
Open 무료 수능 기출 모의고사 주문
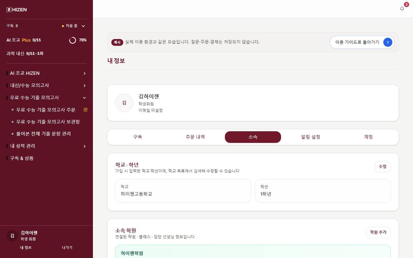(46, 110)
